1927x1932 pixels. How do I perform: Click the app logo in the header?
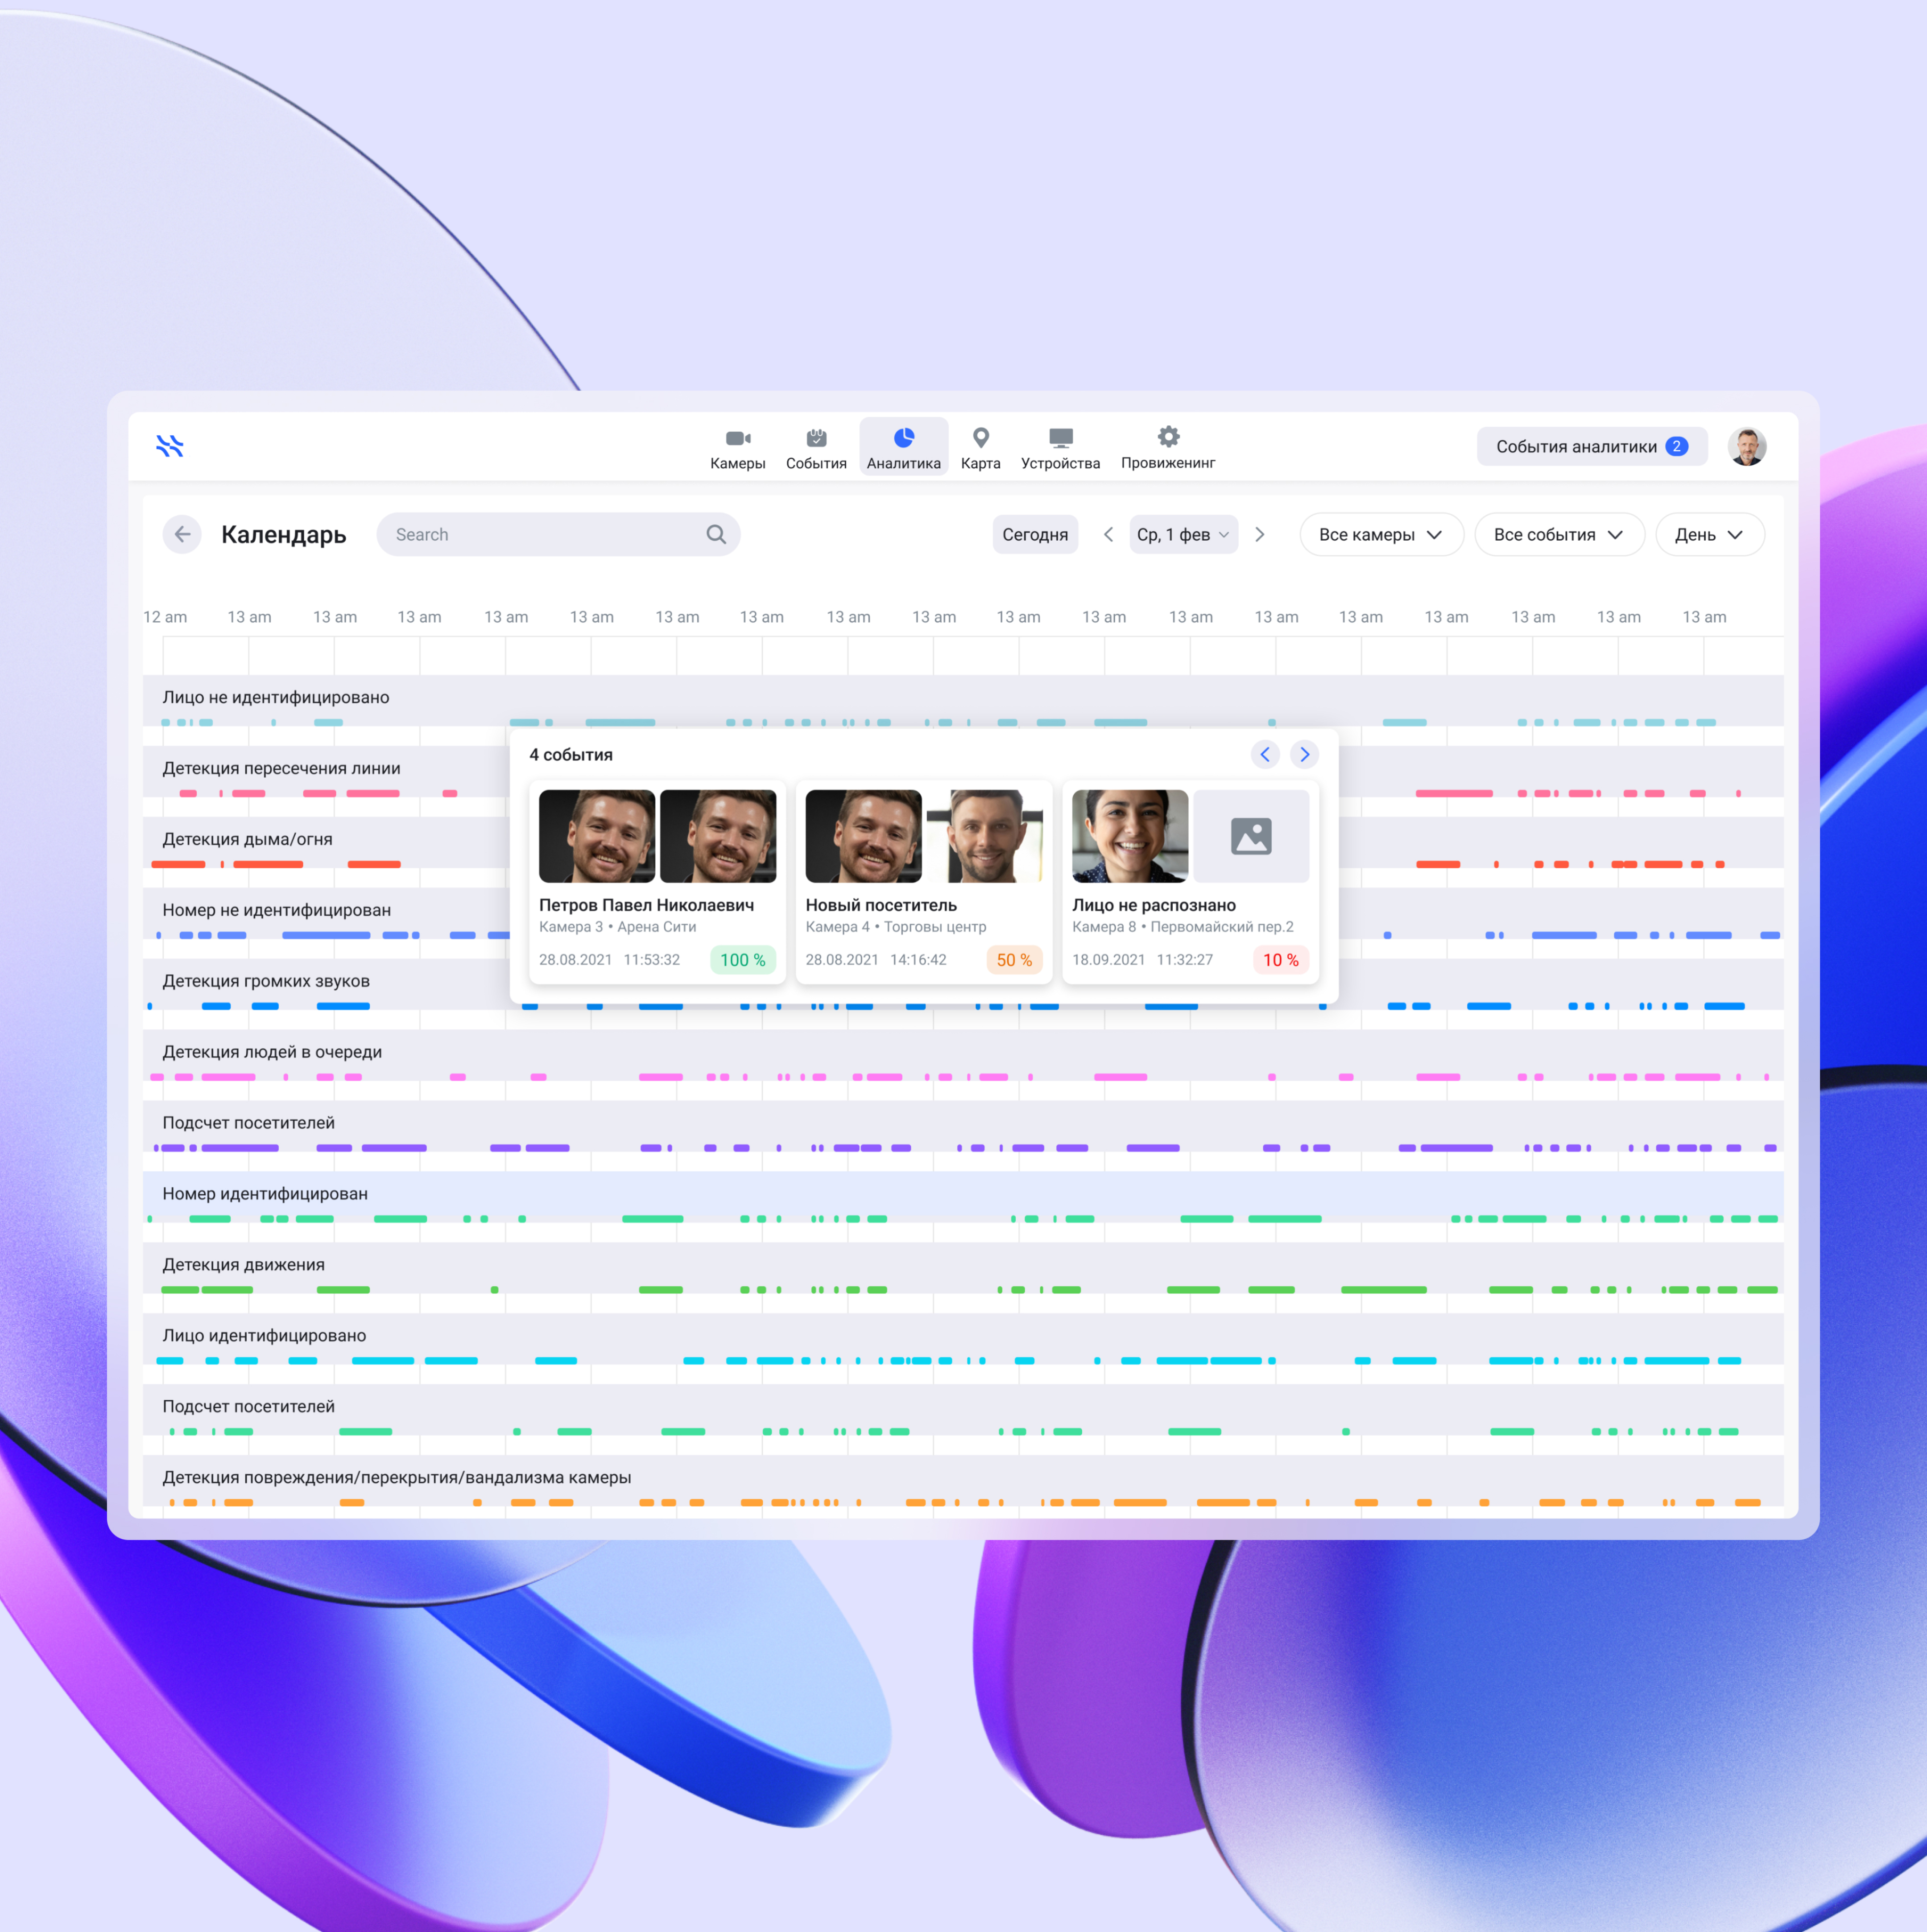tap(170, 446)
